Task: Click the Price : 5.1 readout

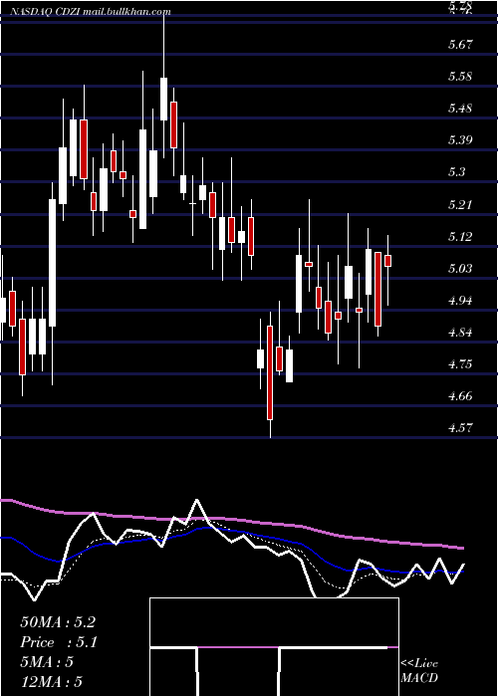Action: 59,642
